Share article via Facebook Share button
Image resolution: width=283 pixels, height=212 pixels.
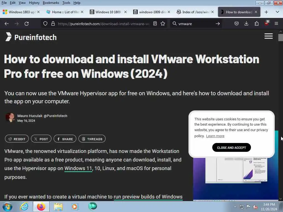click(65, 139)
